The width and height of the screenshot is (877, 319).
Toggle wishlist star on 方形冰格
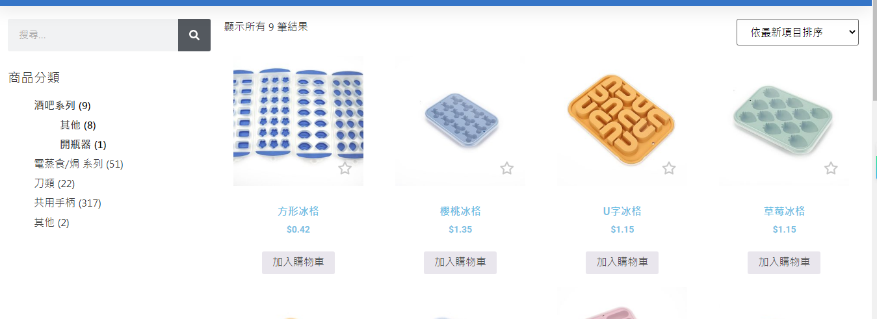click(x=345, y=169)
